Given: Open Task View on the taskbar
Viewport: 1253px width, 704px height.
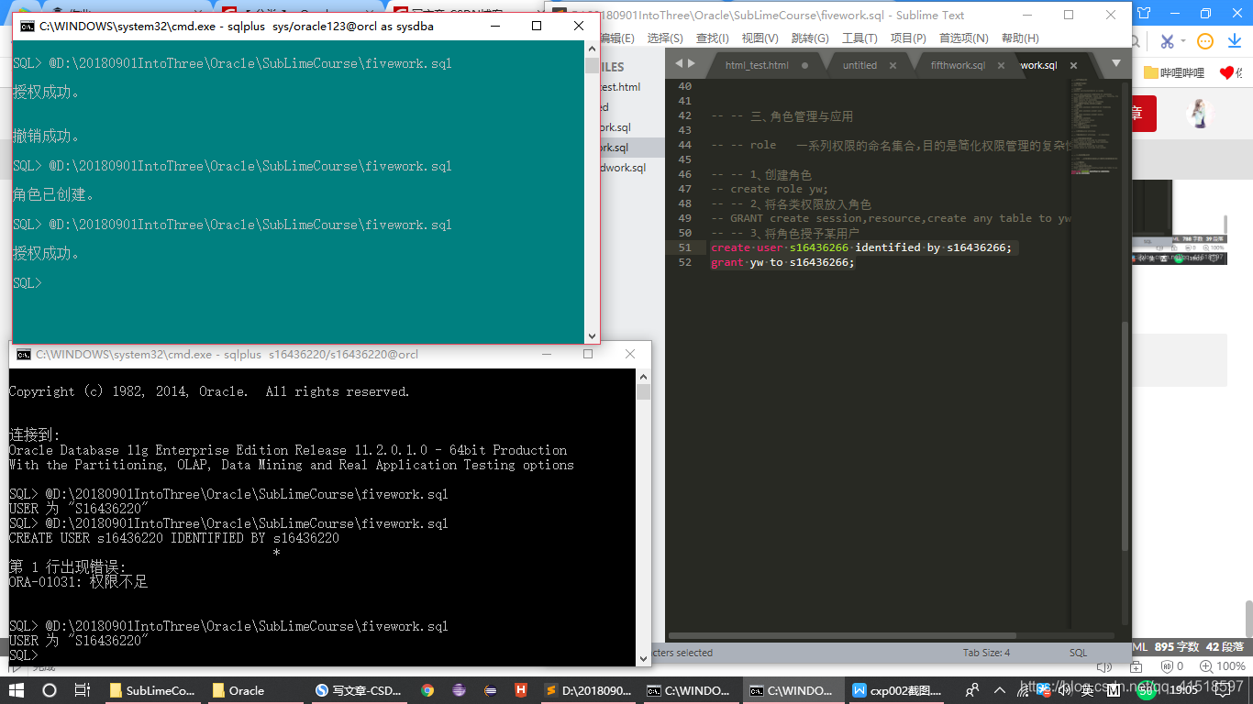Looking at the screenshot, I should coord(82,690).
